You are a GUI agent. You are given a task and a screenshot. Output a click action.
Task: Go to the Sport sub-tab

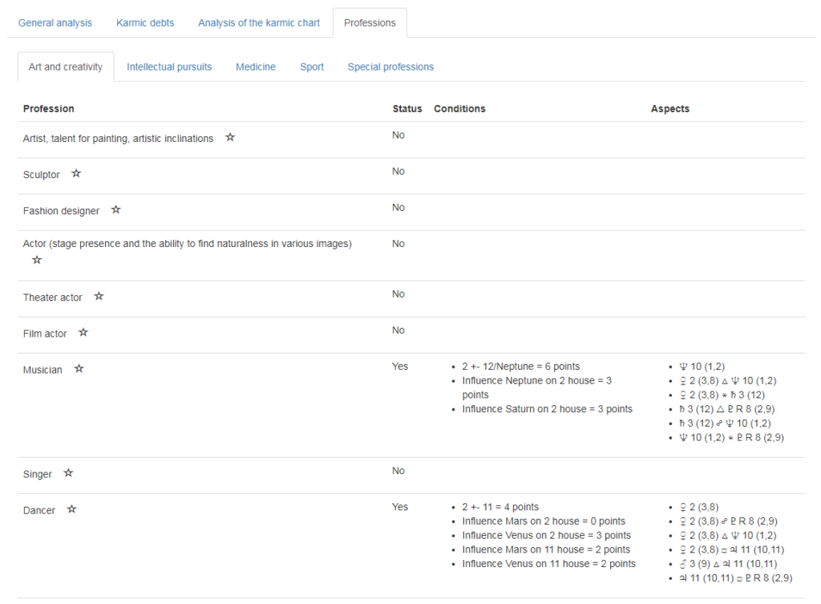point(312,67)
